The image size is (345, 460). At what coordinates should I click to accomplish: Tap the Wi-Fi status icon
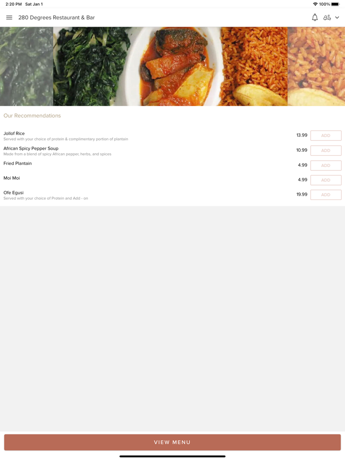[x=315, y=4]
